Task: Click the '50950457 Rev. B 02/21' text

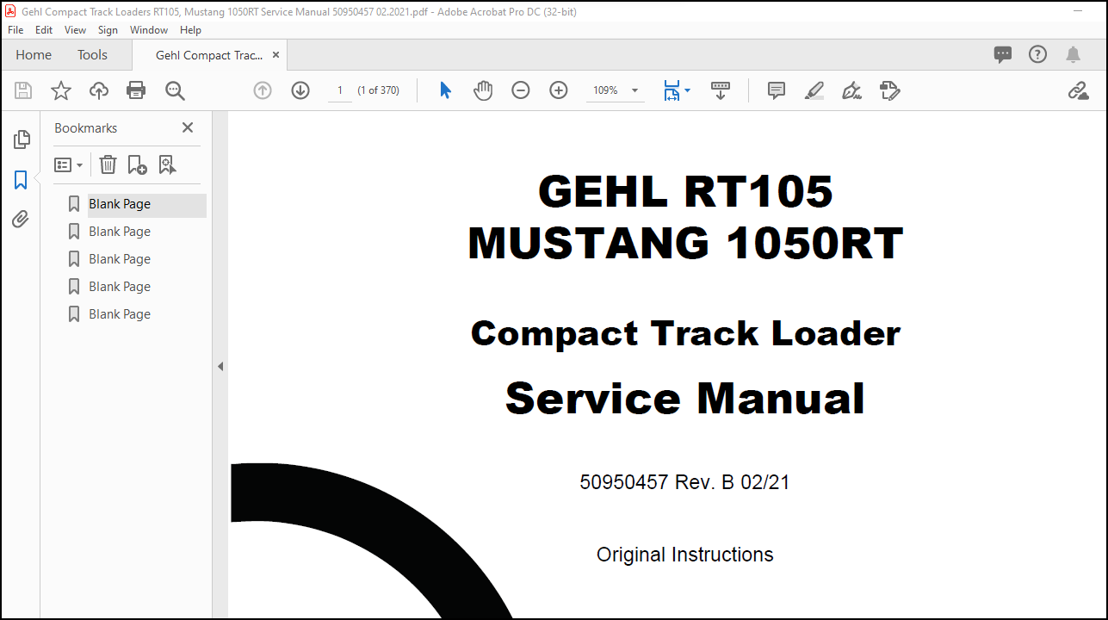Action: [x=684, y=482]
